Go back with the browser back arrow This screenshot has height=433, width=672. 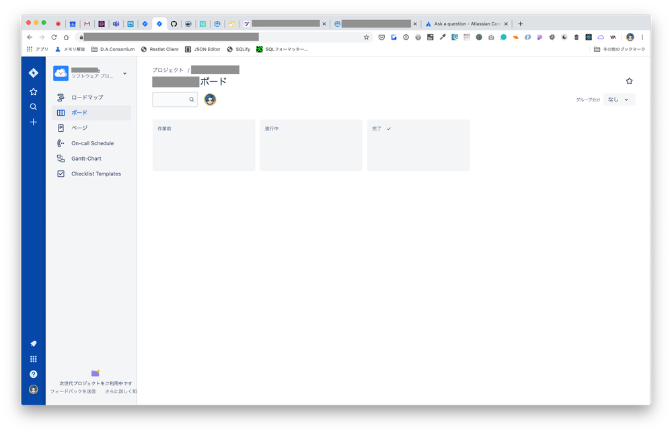[x=30, y=37]
